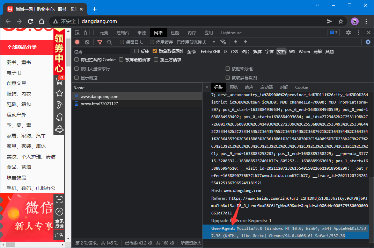Switch to the Lighthouse tab
Viewport: 374px width, 248px height.
coord(231,33)
